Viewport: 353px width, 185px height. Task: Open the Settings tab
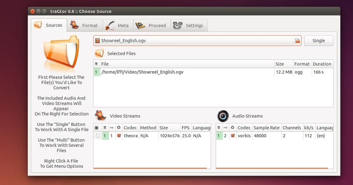[189, 25]
